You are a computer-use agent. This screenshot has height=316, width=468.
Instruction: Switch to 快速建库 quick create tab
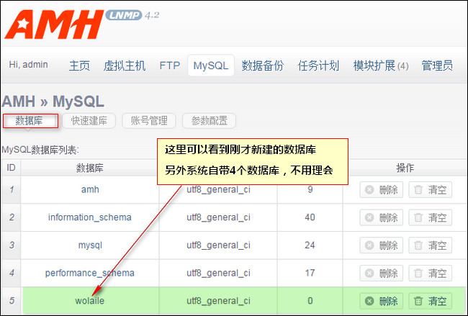(89, 121)
